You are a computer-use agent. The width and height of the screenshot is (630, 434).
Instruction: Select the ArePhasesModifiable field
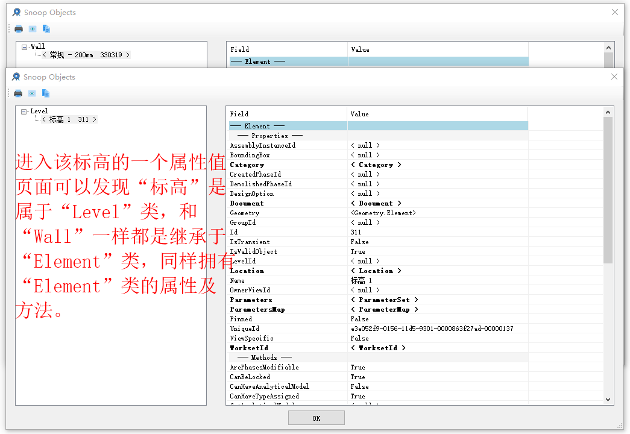coord(265,367)
